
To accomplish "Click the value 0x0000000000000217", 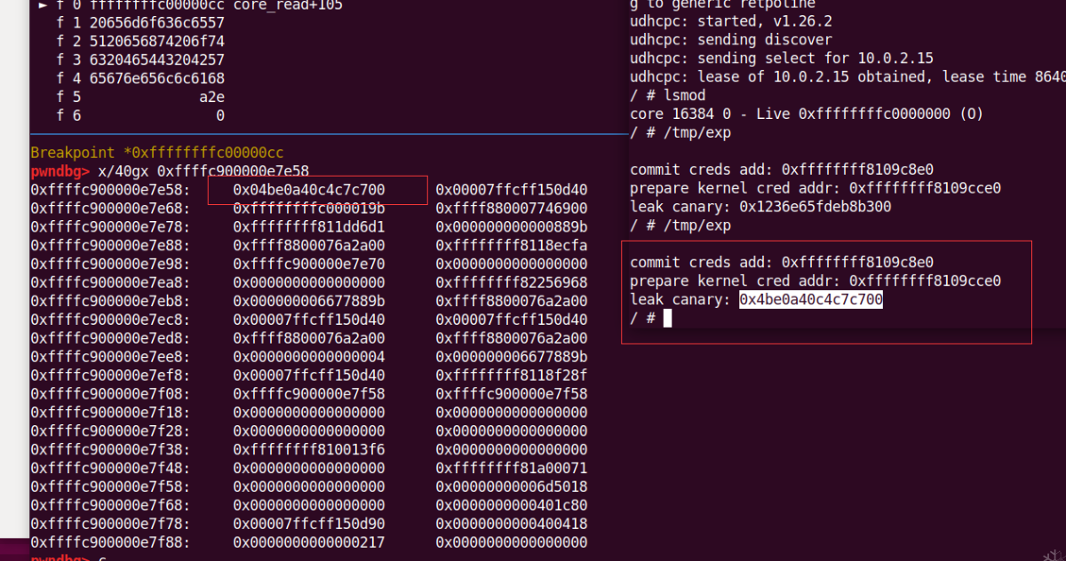I will (309, 544).
